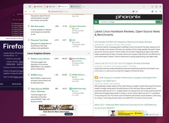169x123 pixels.
Task: Click the 3 Comments link under LTS article
Action: (132, 66)
